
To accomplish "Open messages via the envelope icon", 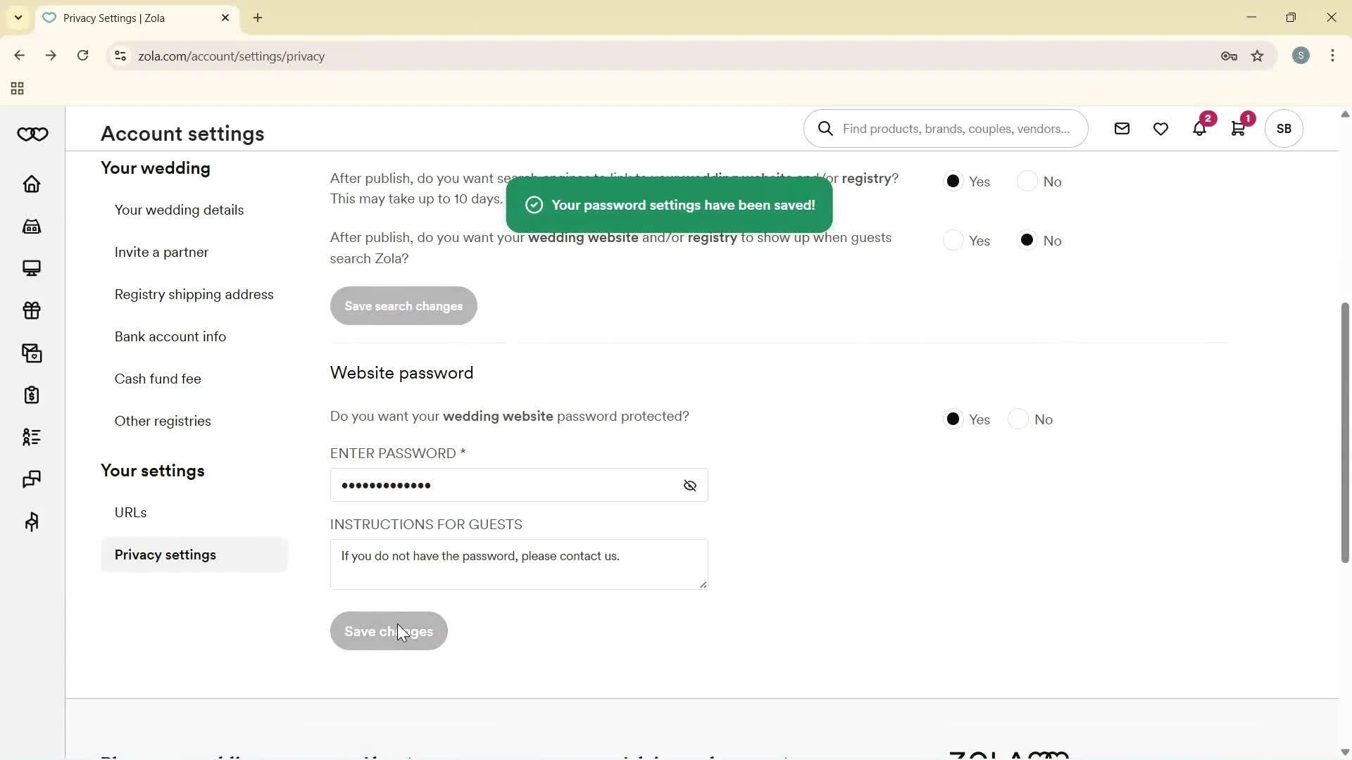I will click(x=1122, y=129).
